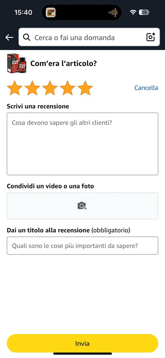
Task: Tap the Cerca o fai una domanda search bar
Action: point(89,37)
